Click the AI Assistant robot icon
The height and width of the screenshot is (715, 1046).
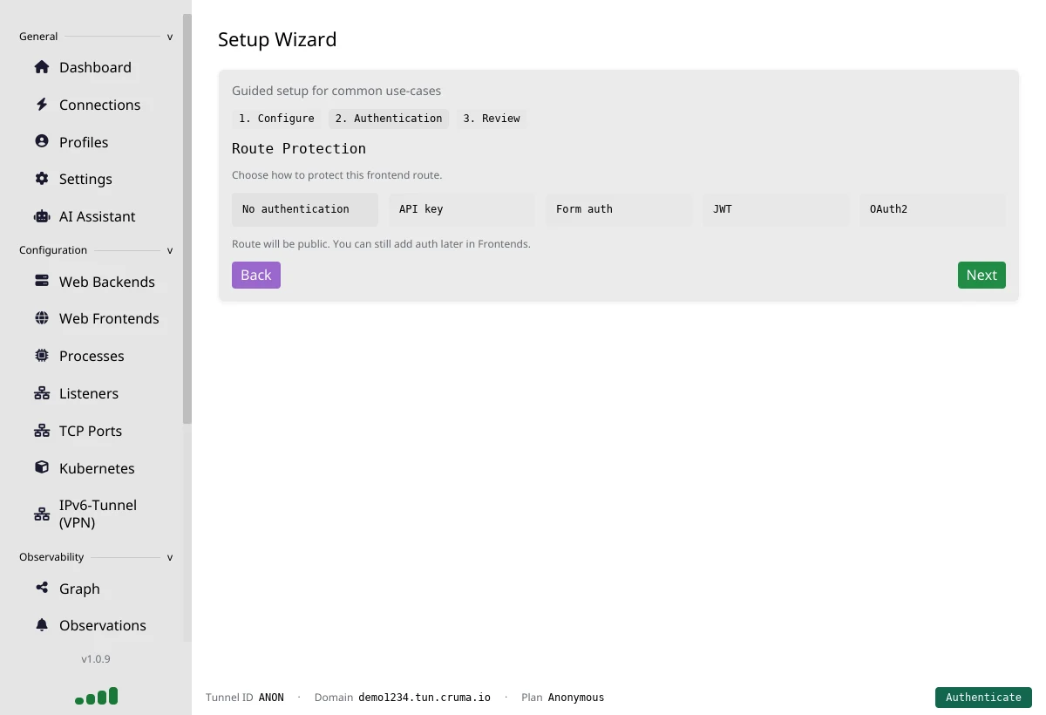pyautogui.click(x=42, y=216)
